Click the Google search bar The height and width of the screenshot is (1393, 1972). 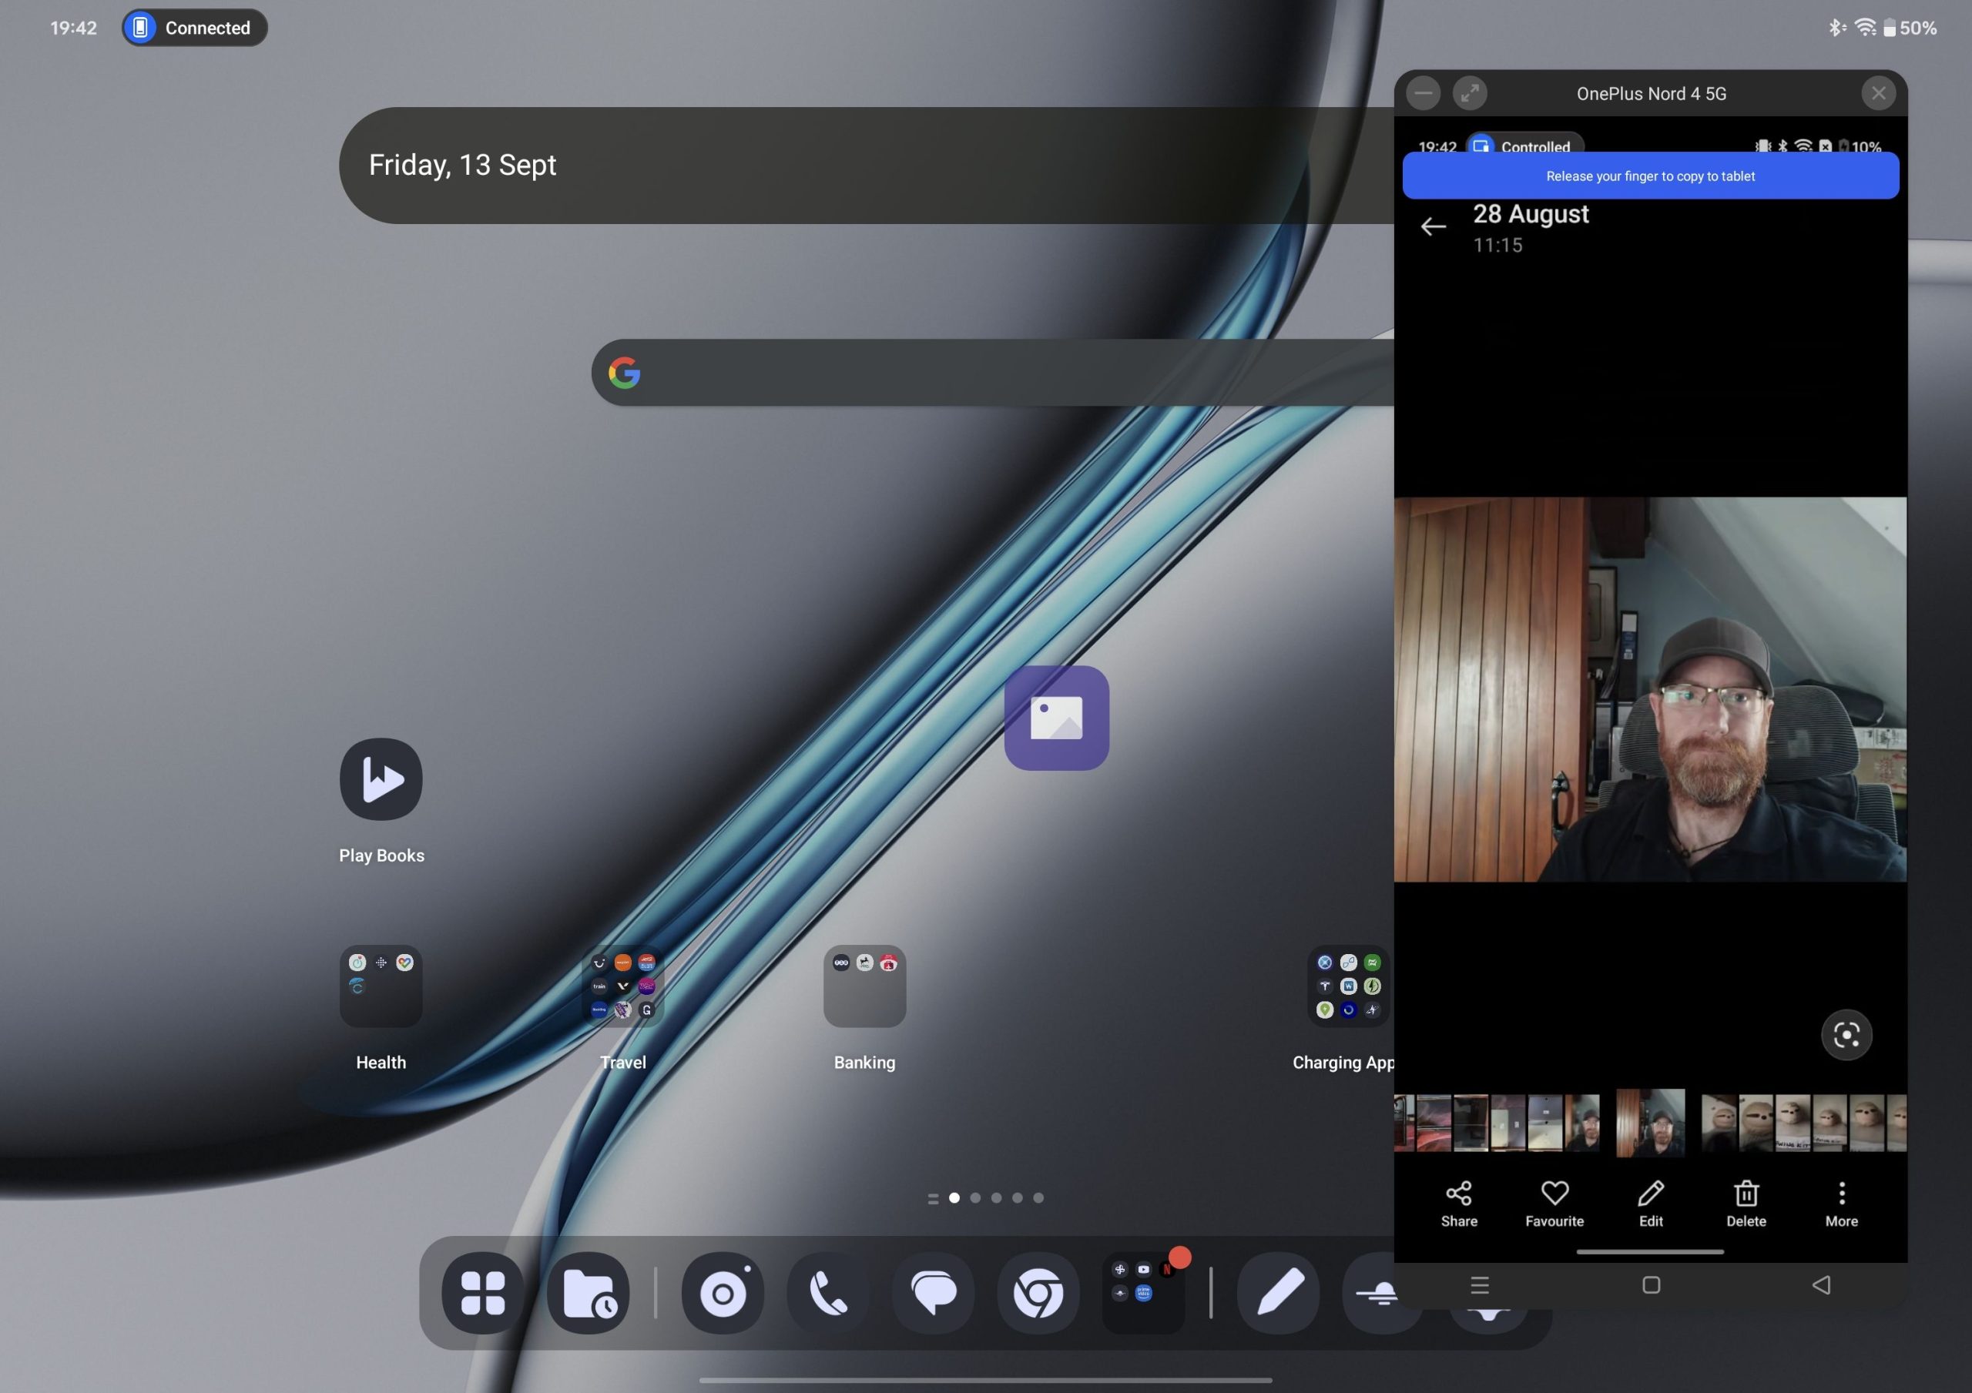[x=992, y=373]
